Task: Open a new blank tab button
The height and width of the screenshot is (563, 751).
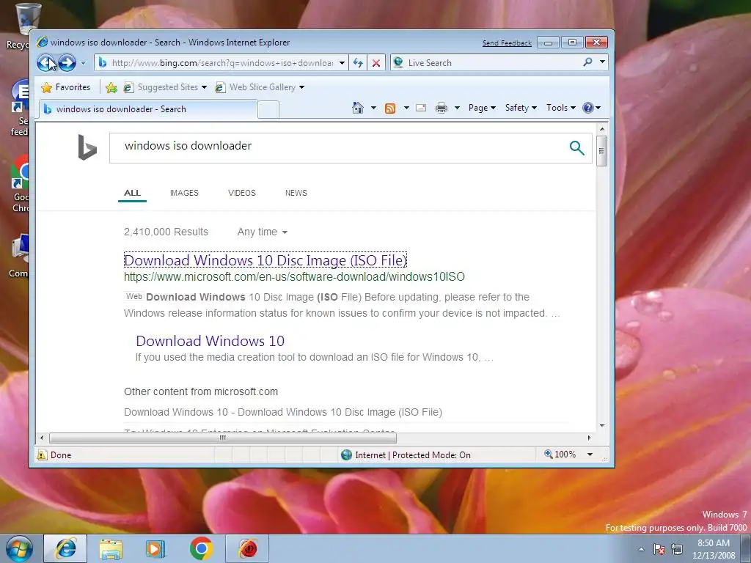Action: (268, 110)
